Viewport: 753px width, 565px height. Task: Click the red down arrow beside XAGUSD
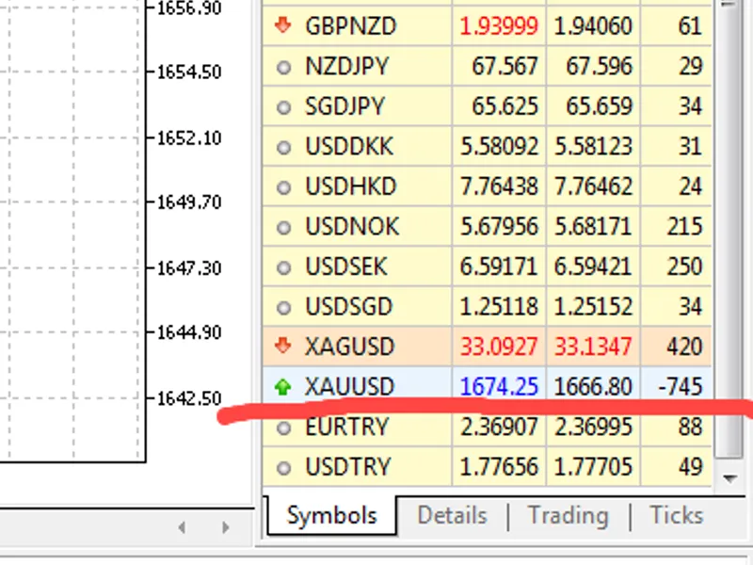(x=283, y=346)
